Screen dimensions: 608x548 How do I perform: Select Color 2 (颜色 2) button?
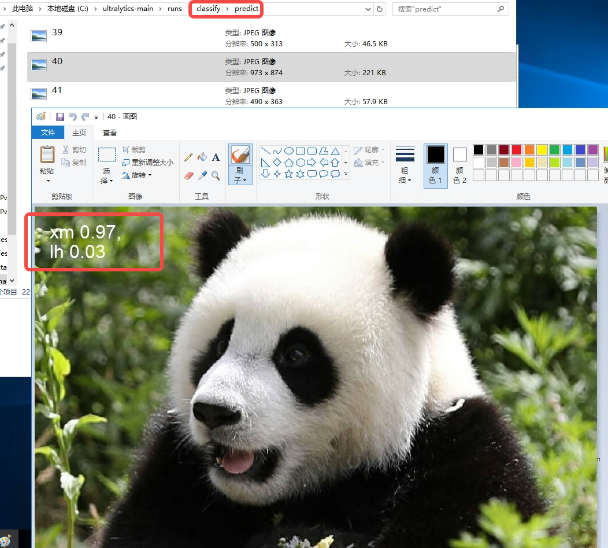(460, 165)
